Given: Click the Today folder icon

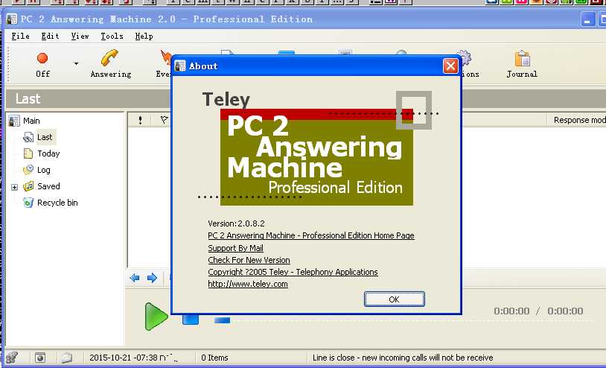Looking at the screenshot, I should click(28, 154).
